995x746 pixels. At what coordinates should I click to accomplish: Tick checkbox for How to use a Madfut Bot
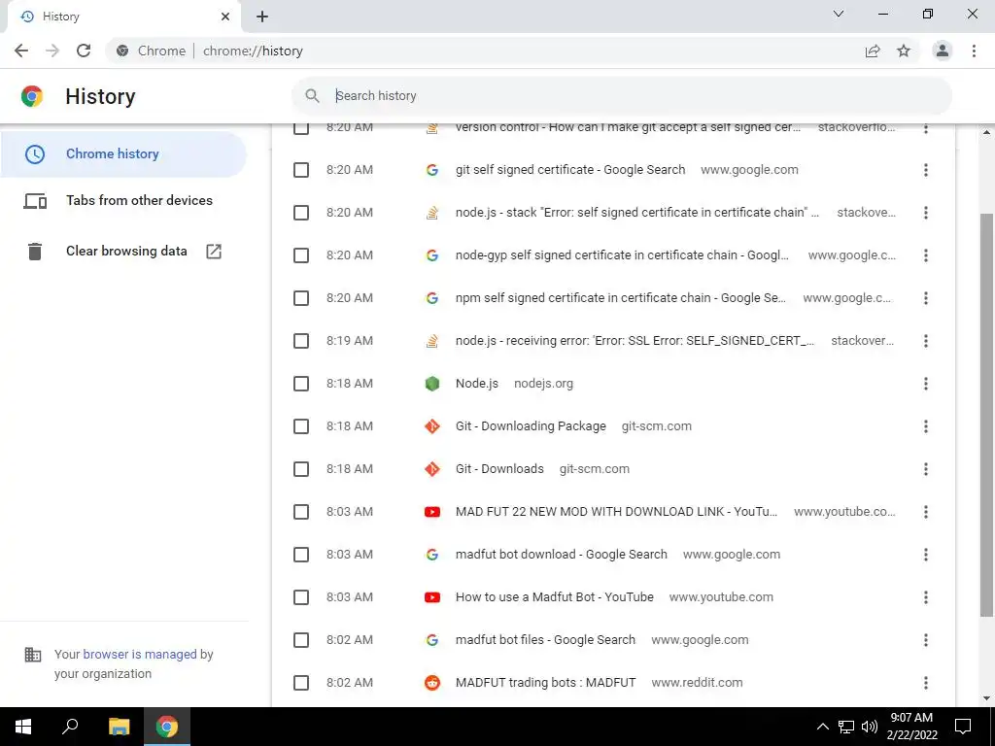coord(301,597)
